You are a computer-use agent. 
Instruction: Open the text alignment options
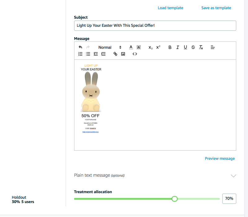coord(213,47)
